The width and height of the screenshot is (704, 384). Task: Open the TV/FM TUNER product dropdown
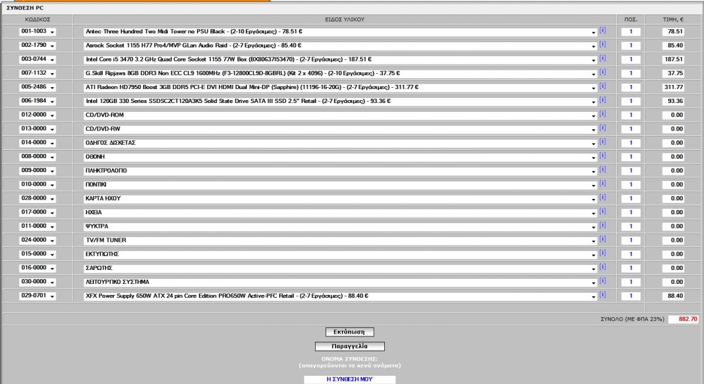pos(340,241)
